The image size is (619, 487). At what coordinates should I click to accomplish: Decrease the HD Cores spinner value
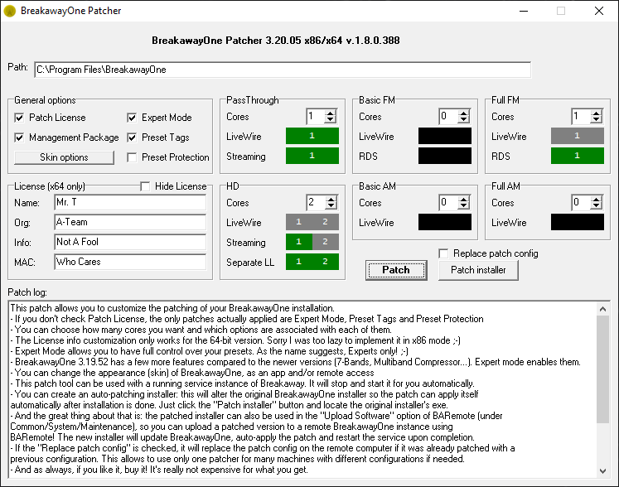coord(331,206)
